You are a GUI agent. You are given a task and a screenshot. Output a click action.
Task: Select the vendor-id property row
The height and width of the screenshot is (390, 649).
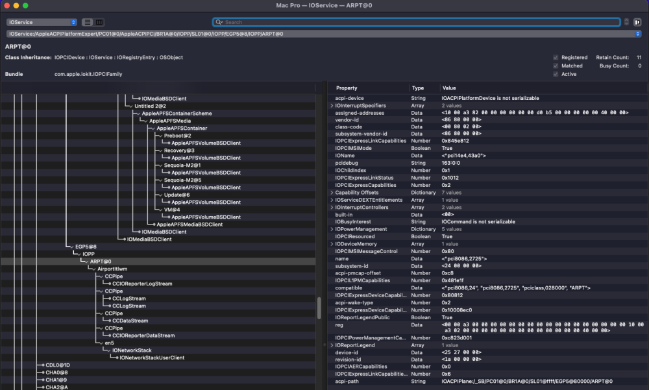pos(489,119)
